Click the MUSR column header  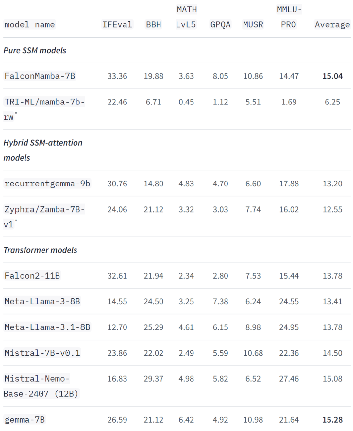(x=253, y=24)
